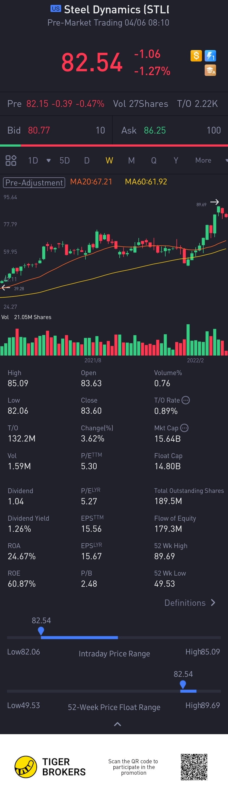Tap the Steel Dynamics stock title

(x=116, y=9)
